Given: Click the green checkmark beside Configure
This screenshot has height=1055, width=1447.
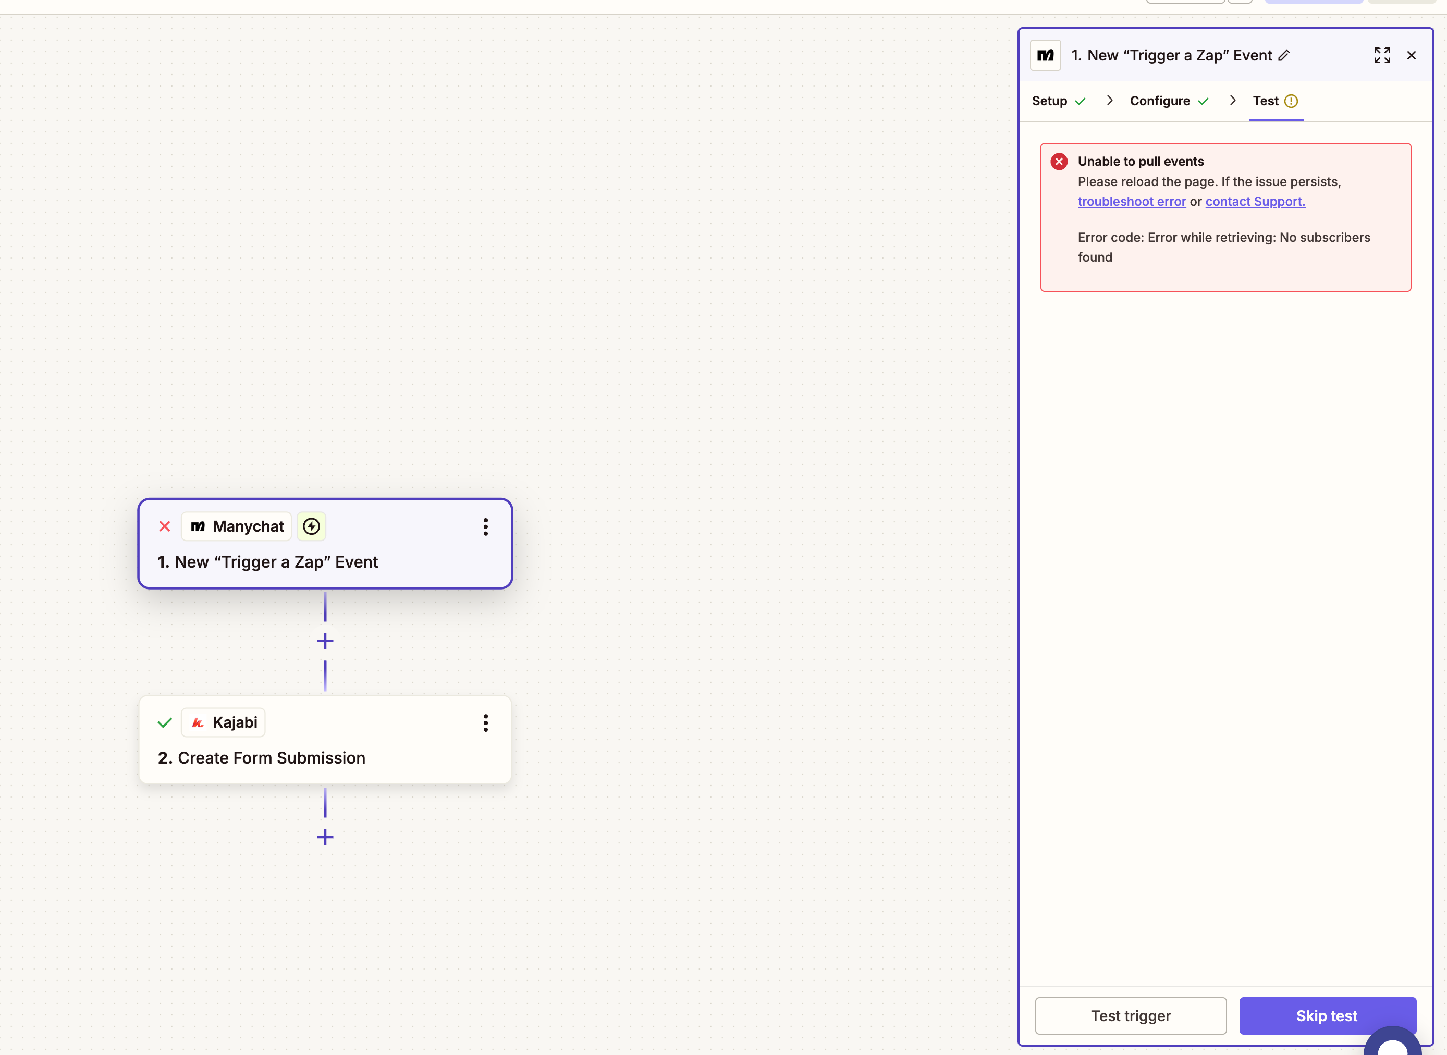Looking at the screenshot, I should [x=1203, y=102].
